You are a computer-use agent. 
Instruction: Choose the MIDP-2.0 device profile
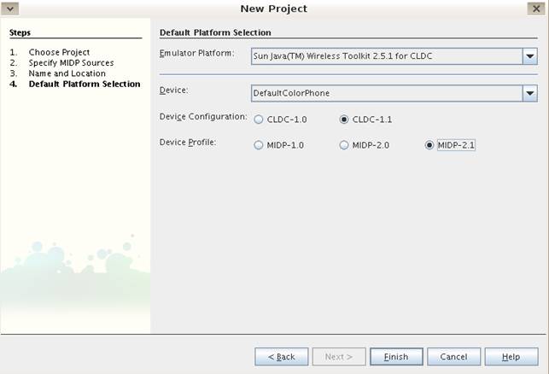(344, 145)
